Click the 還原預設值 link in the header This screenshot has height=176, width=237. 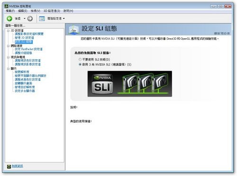[222, 34]
